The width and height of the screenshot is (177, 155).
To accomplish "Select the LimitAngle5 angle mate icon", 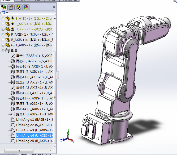I will click(13, 141).
